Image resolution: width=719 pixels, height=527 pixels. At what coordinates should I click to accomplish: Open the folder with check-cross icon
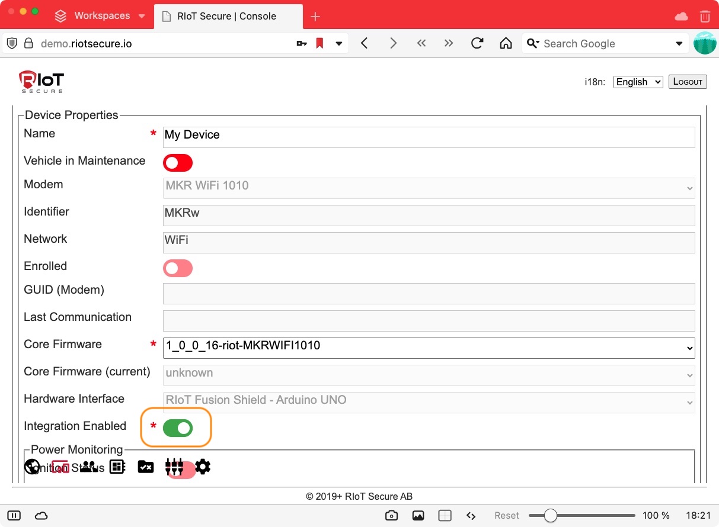point(146,467)
